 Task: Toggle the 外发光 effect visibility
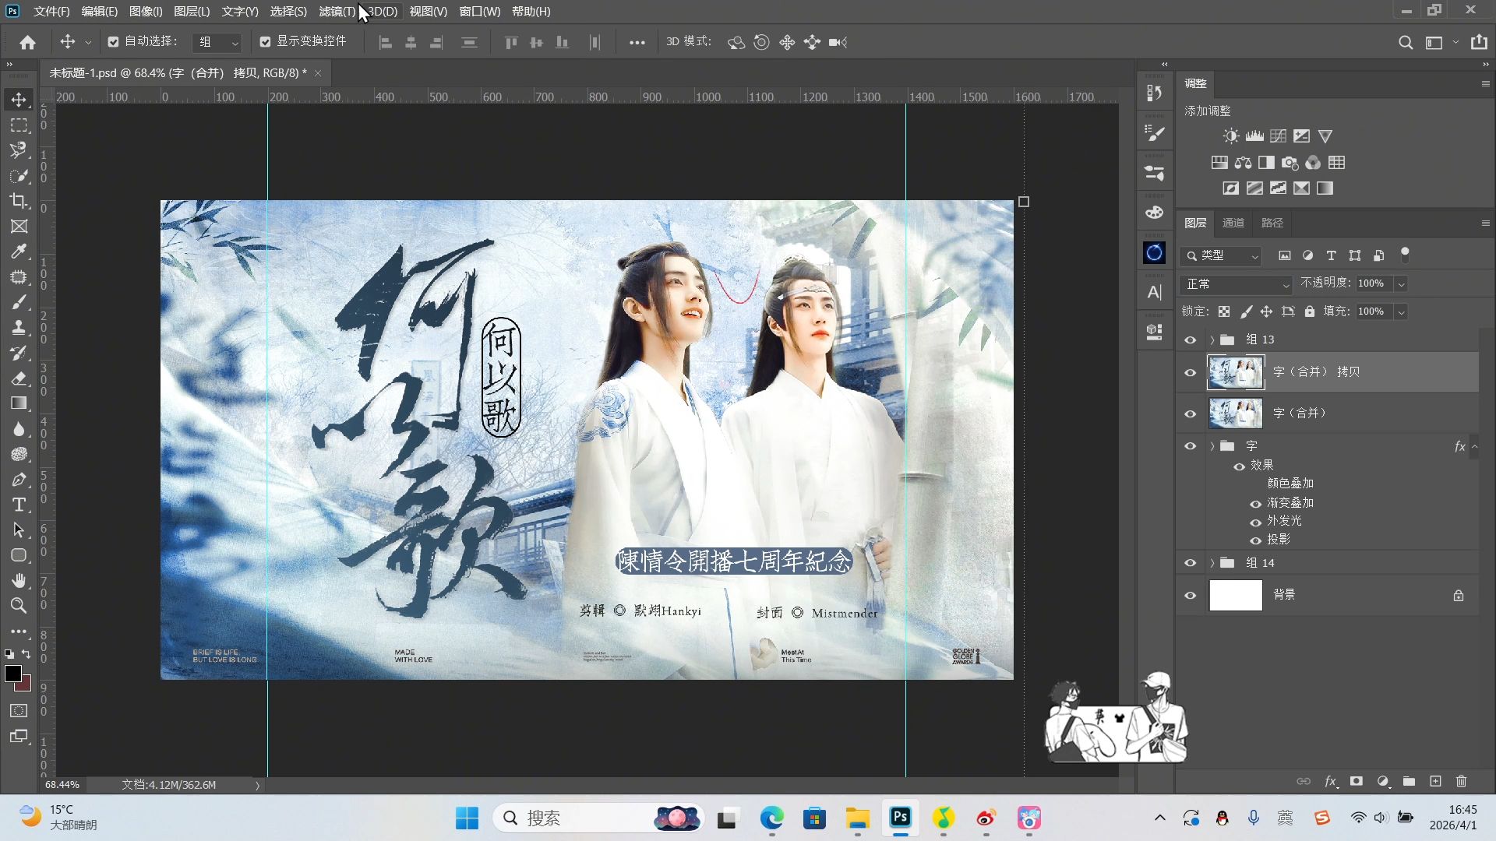pyautogui.click(x=1255, y=522)
